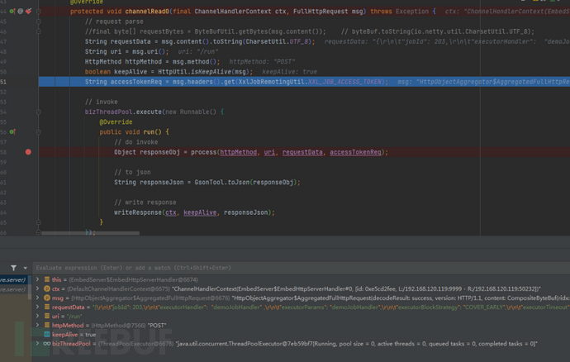The width and height of the screenshot is (570, 362).
Task: Click the horizontal scrollbar under the editor
Action: pos(90,233)
